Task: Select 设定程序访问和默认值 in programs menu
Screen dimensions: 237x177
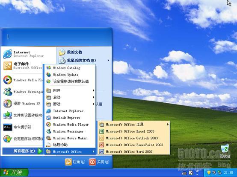Action: (x=70, y=81)
